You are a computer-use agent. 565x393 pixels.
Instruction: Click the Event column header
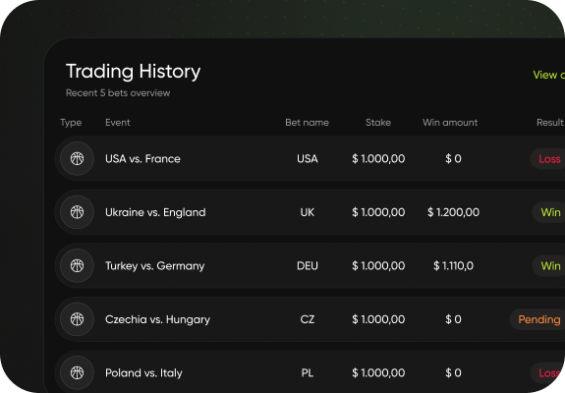point(118,123)
